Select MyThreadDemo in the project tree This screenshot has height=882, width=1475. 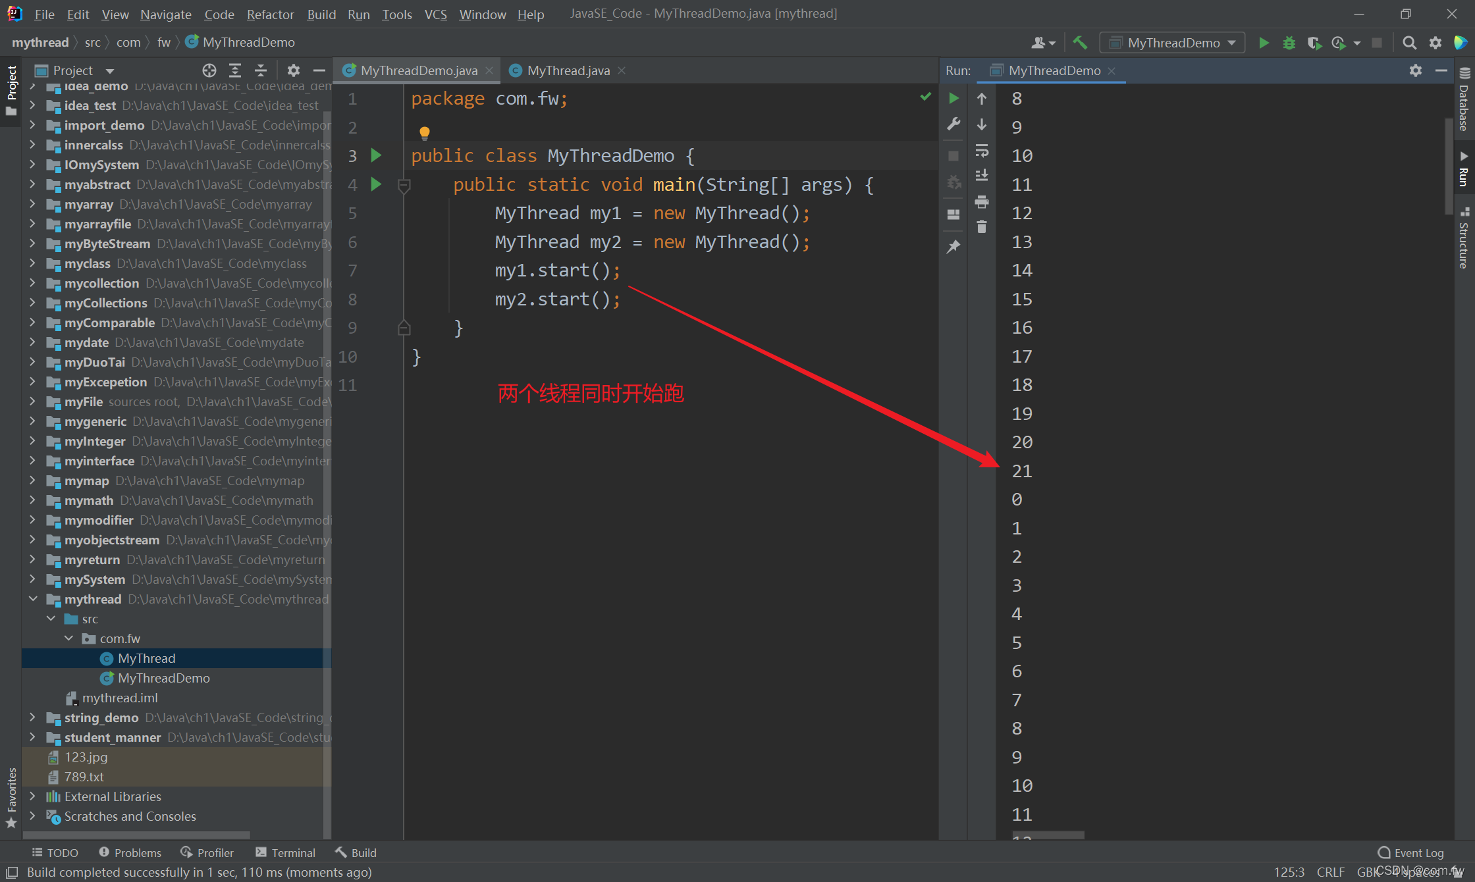(x=163, y=678)
